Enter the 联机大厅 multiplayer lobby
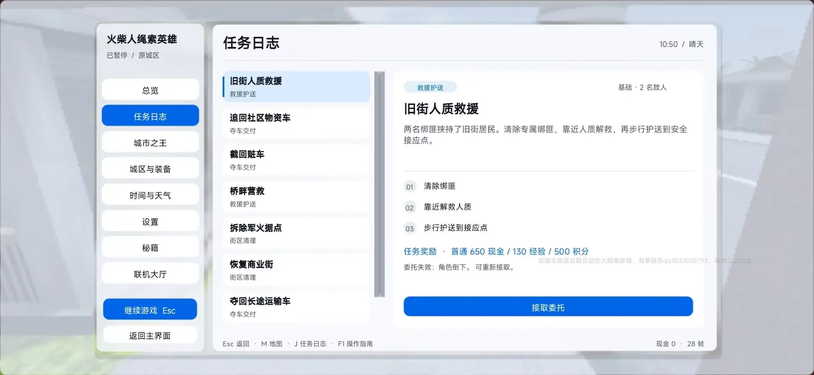Screen dimensions: 814x375 150,274
